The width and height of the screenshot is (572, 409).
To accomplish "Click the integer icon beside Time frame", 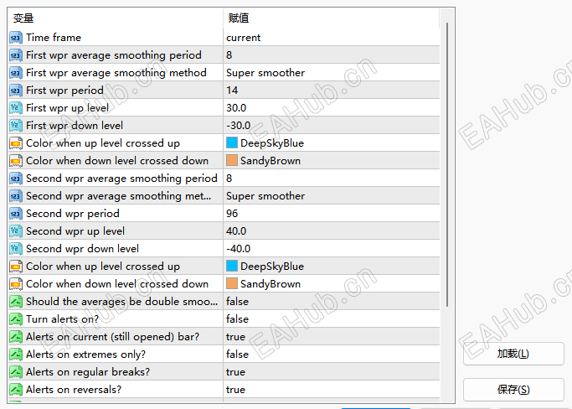I will 16,38.
